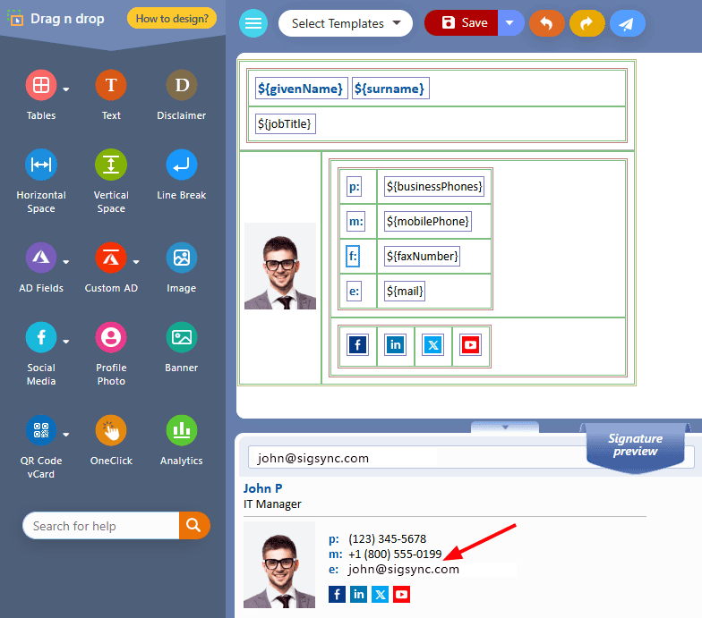Select the profile photo in the editor
This screenshot has width=702, height=618.
coord(279,267)
